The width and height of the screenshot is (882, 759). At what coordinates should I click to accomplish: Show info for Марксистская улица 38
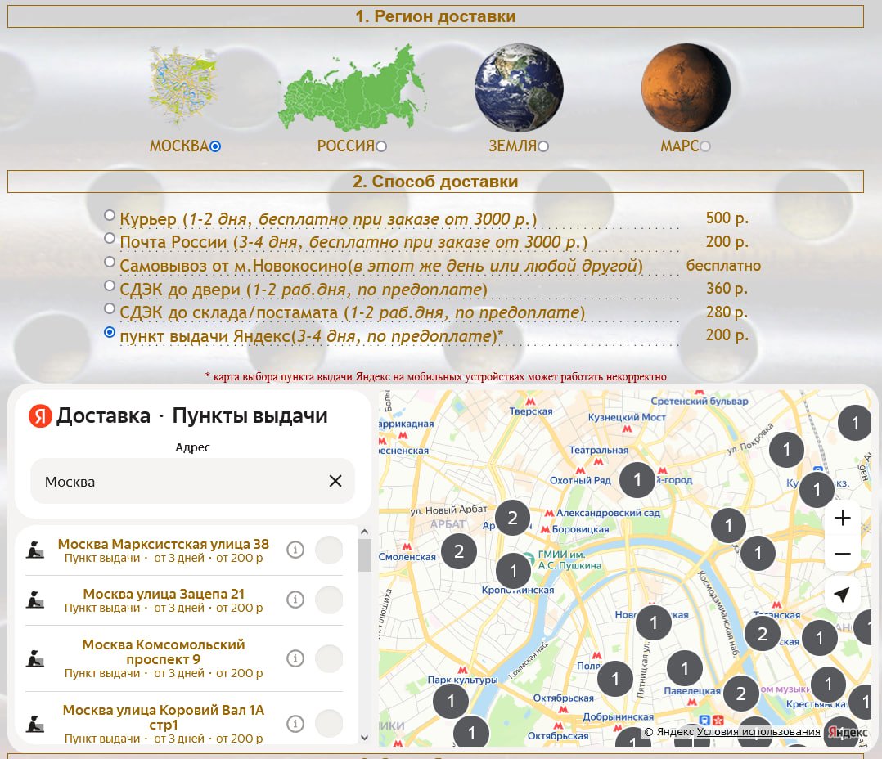tap(295, 550)
